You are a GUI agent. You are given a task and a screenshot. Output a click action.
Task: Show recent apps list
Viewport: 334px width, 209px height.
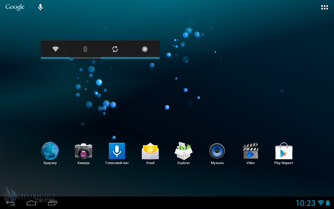point(52,203)
